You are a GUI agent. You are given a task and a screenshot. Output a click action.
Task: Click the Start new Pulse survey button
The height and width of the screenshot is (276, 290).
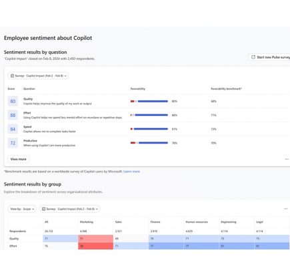(269, 57)
